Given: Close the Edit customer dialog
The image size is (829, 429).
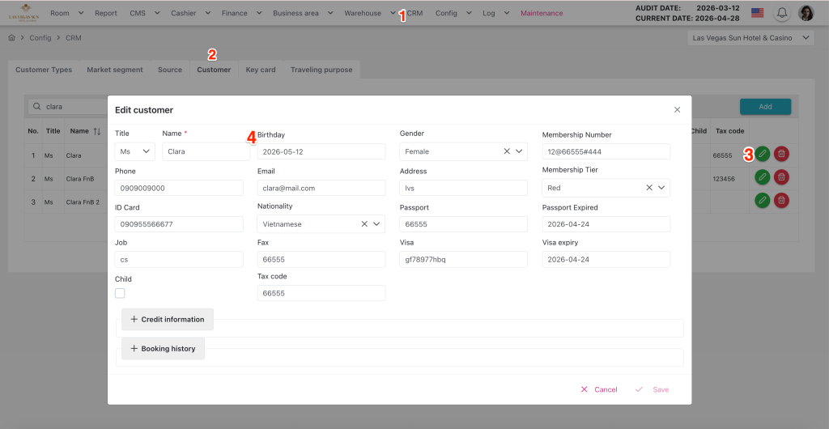Looking at the screenshot, I should (677, 109).
